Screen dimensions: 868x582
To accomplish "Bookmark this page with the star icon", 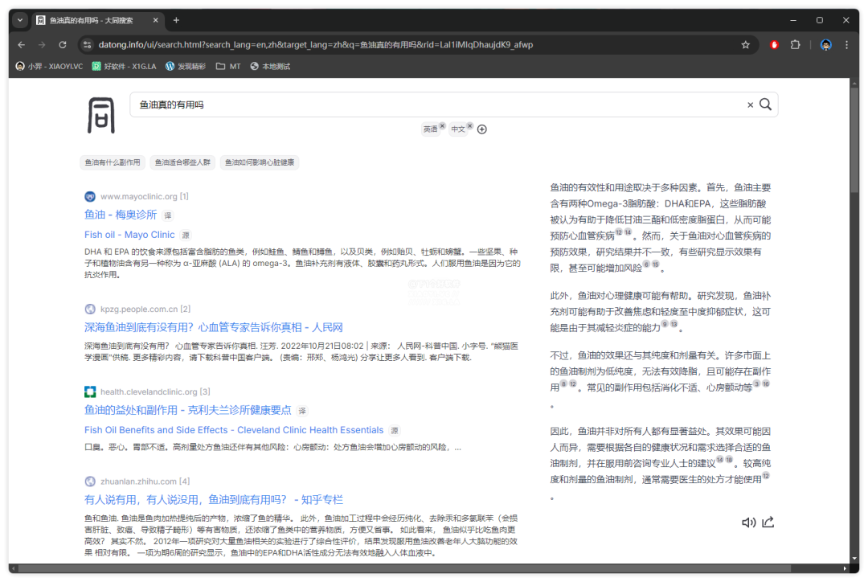I will (745, 45).
